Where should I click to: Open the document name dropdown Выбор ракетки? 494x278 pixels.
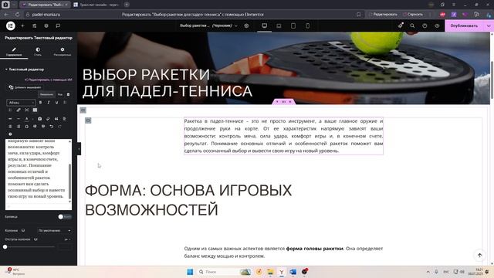click(x=208, y=25)
